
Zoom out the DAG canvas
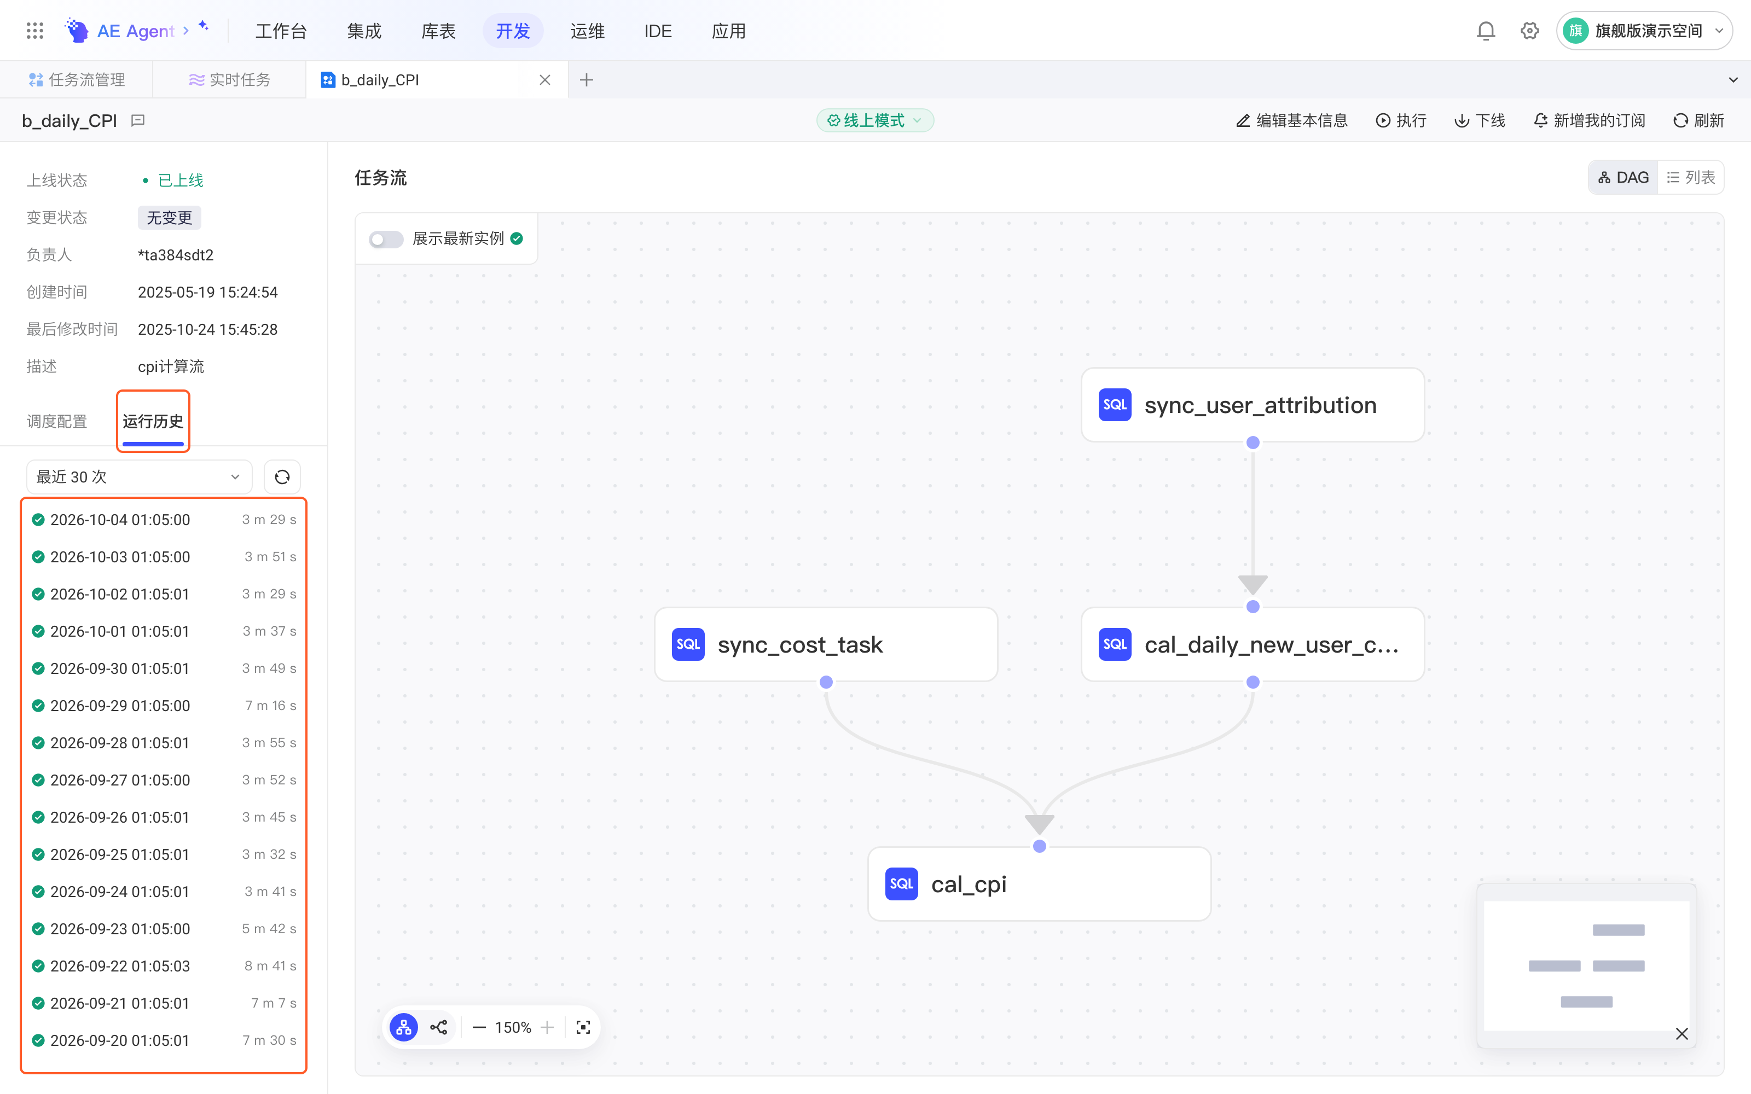click(479, 1027)
